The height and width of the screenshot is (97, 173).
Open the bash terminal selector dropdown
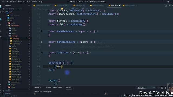click(145, 88)
